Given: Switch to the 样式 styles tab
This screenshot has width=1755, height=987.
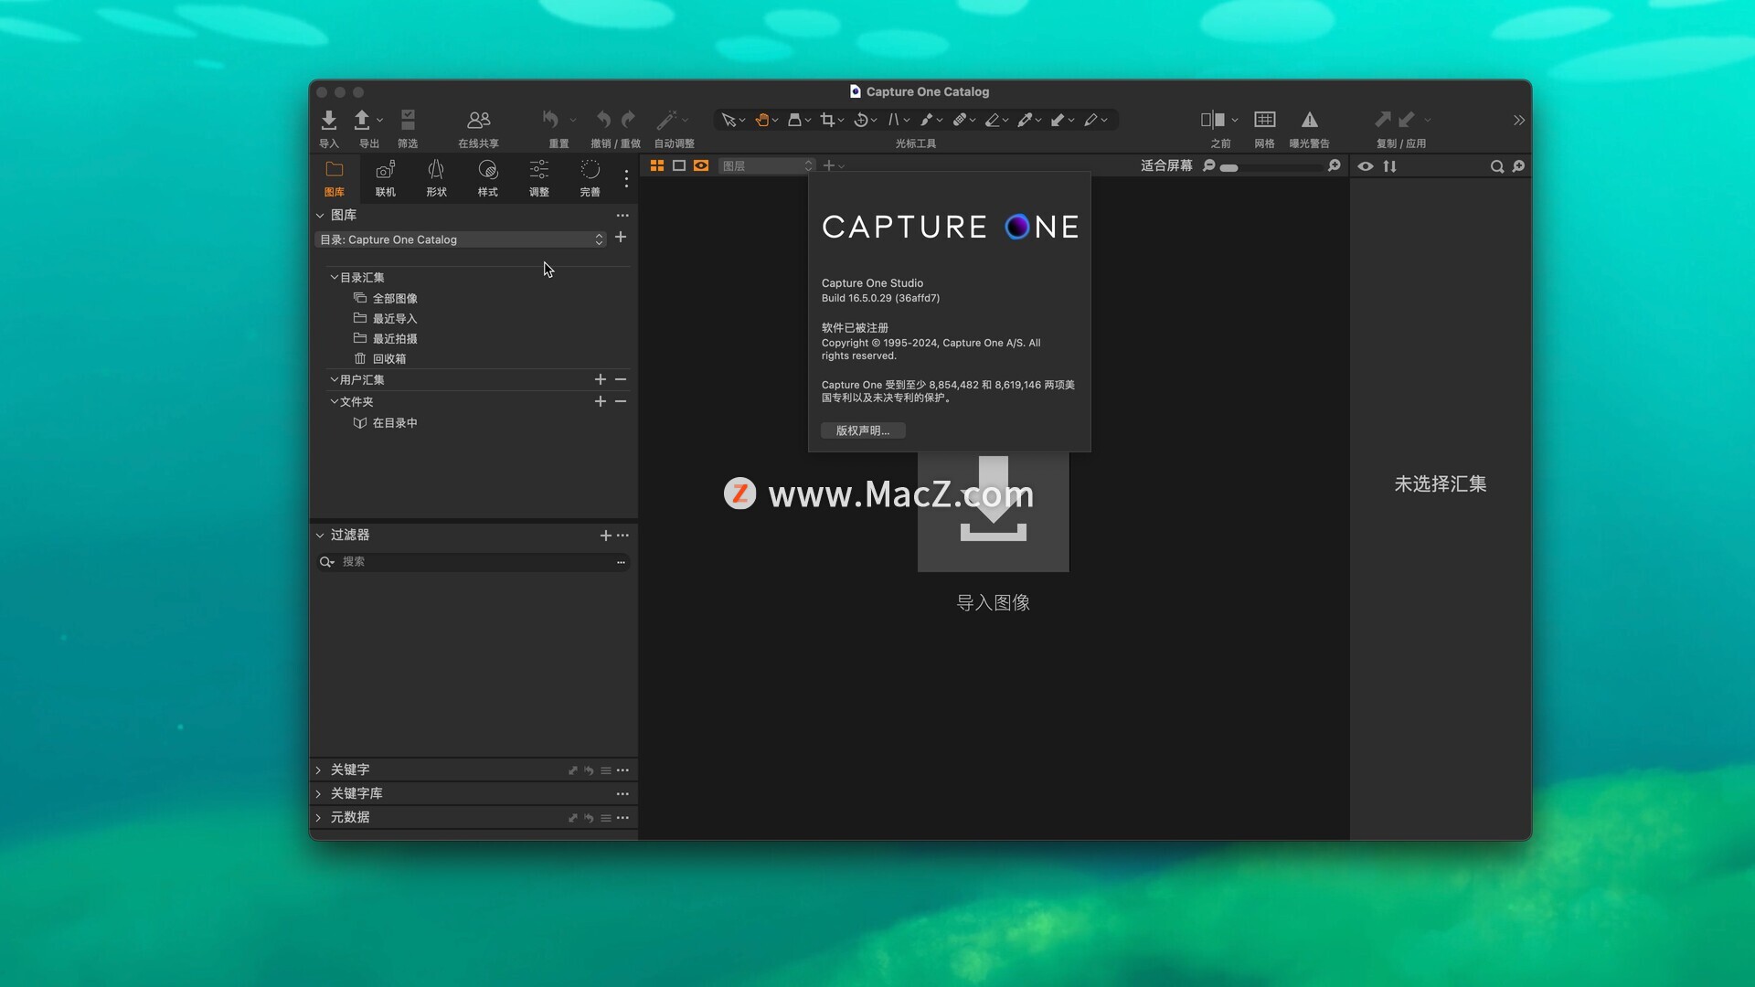Looking at the screenshot, I should (488, 178).
